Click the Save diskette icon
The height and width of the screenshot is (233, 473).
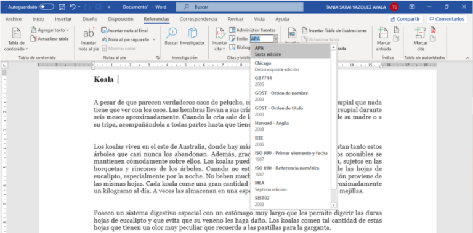62,7
